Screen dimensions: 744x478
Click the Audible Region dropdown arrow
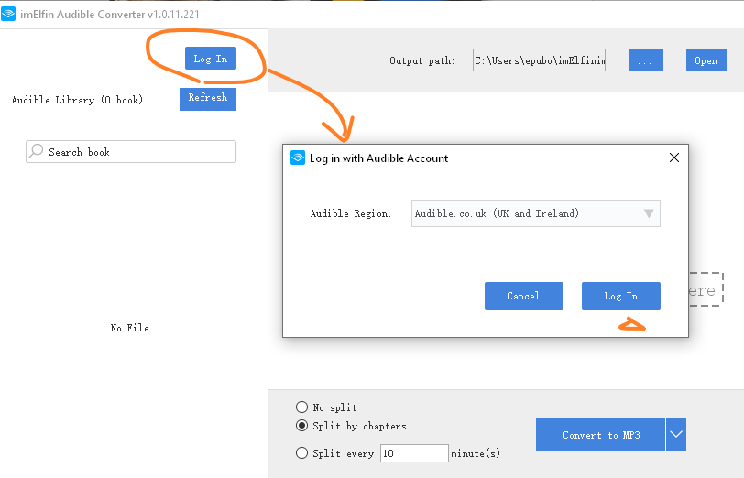(x=649, y=213)
